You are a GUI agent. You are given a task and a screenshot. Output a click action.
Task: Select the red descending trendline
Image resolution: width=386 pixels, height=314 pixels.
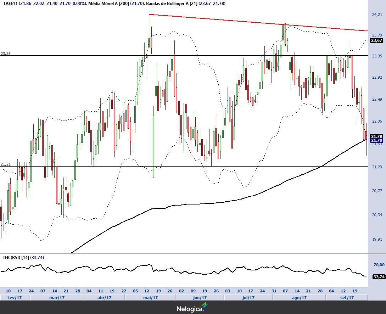(248, 21)
